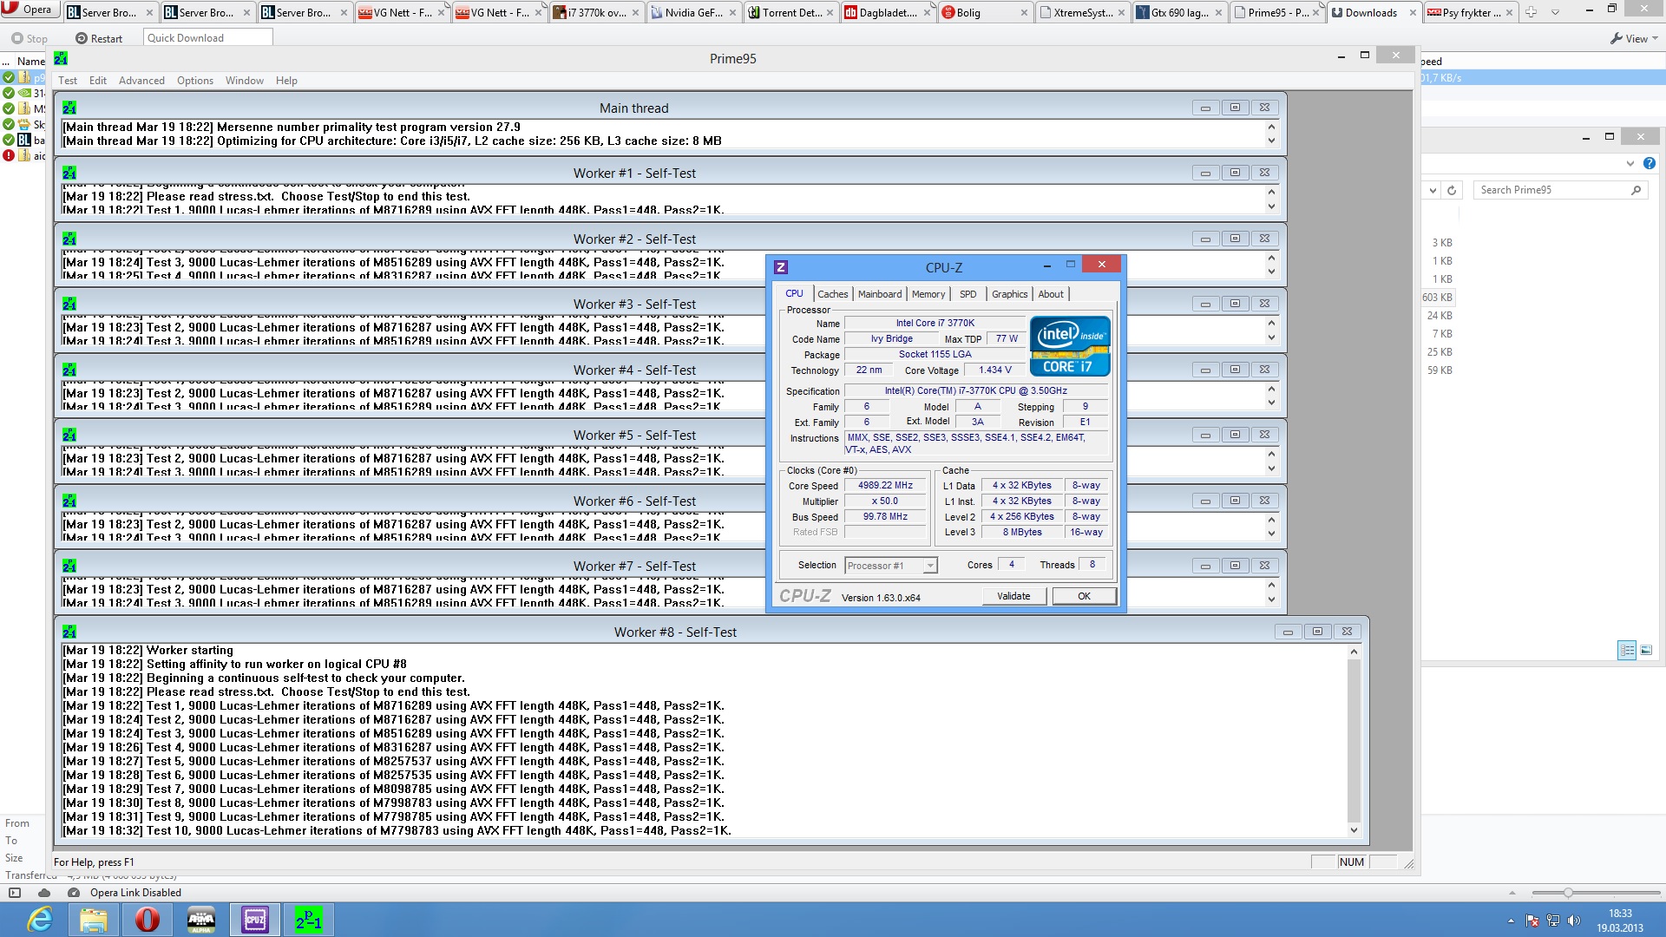
Task: Switch to the Dagbladet Opera tab
Action: pyautogui.click(x=889, y=12)
